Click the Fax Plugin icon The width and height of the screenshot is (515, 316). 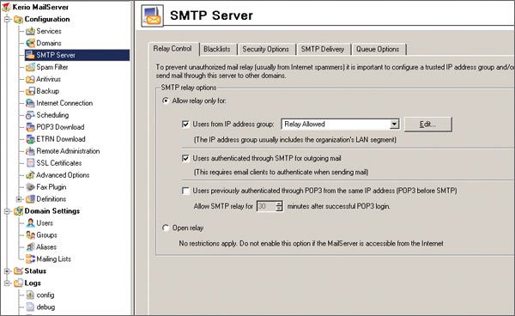click(30, 187)
